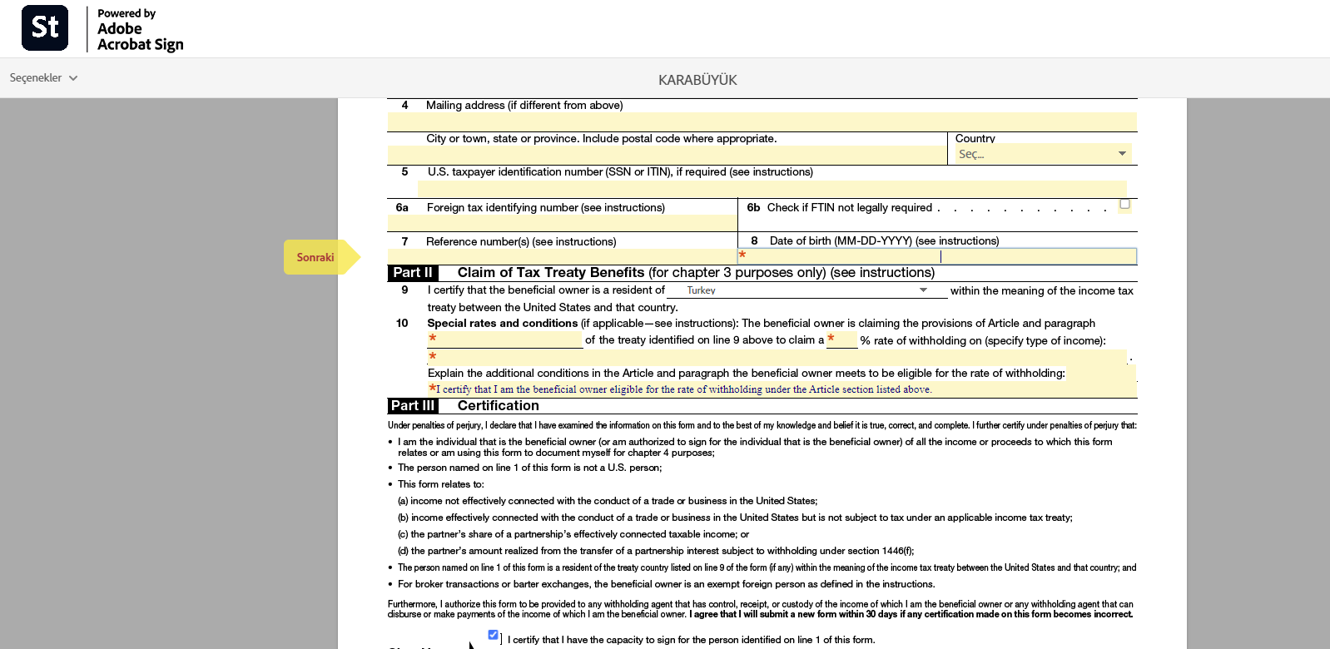Click the U.S. taxpayer identification number field
The width and height of the screenshot is (1330, 649).
point(772,189)
